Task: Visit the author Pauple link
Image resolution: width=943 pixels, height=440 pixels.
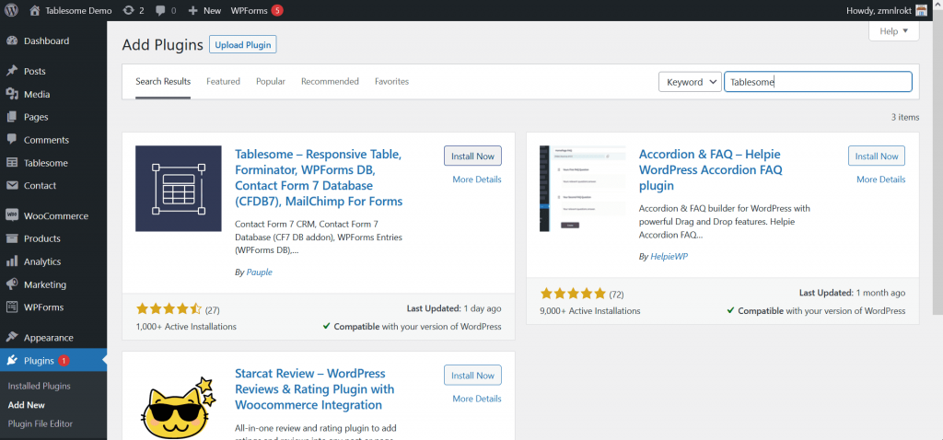Action: tap(259, 272)
